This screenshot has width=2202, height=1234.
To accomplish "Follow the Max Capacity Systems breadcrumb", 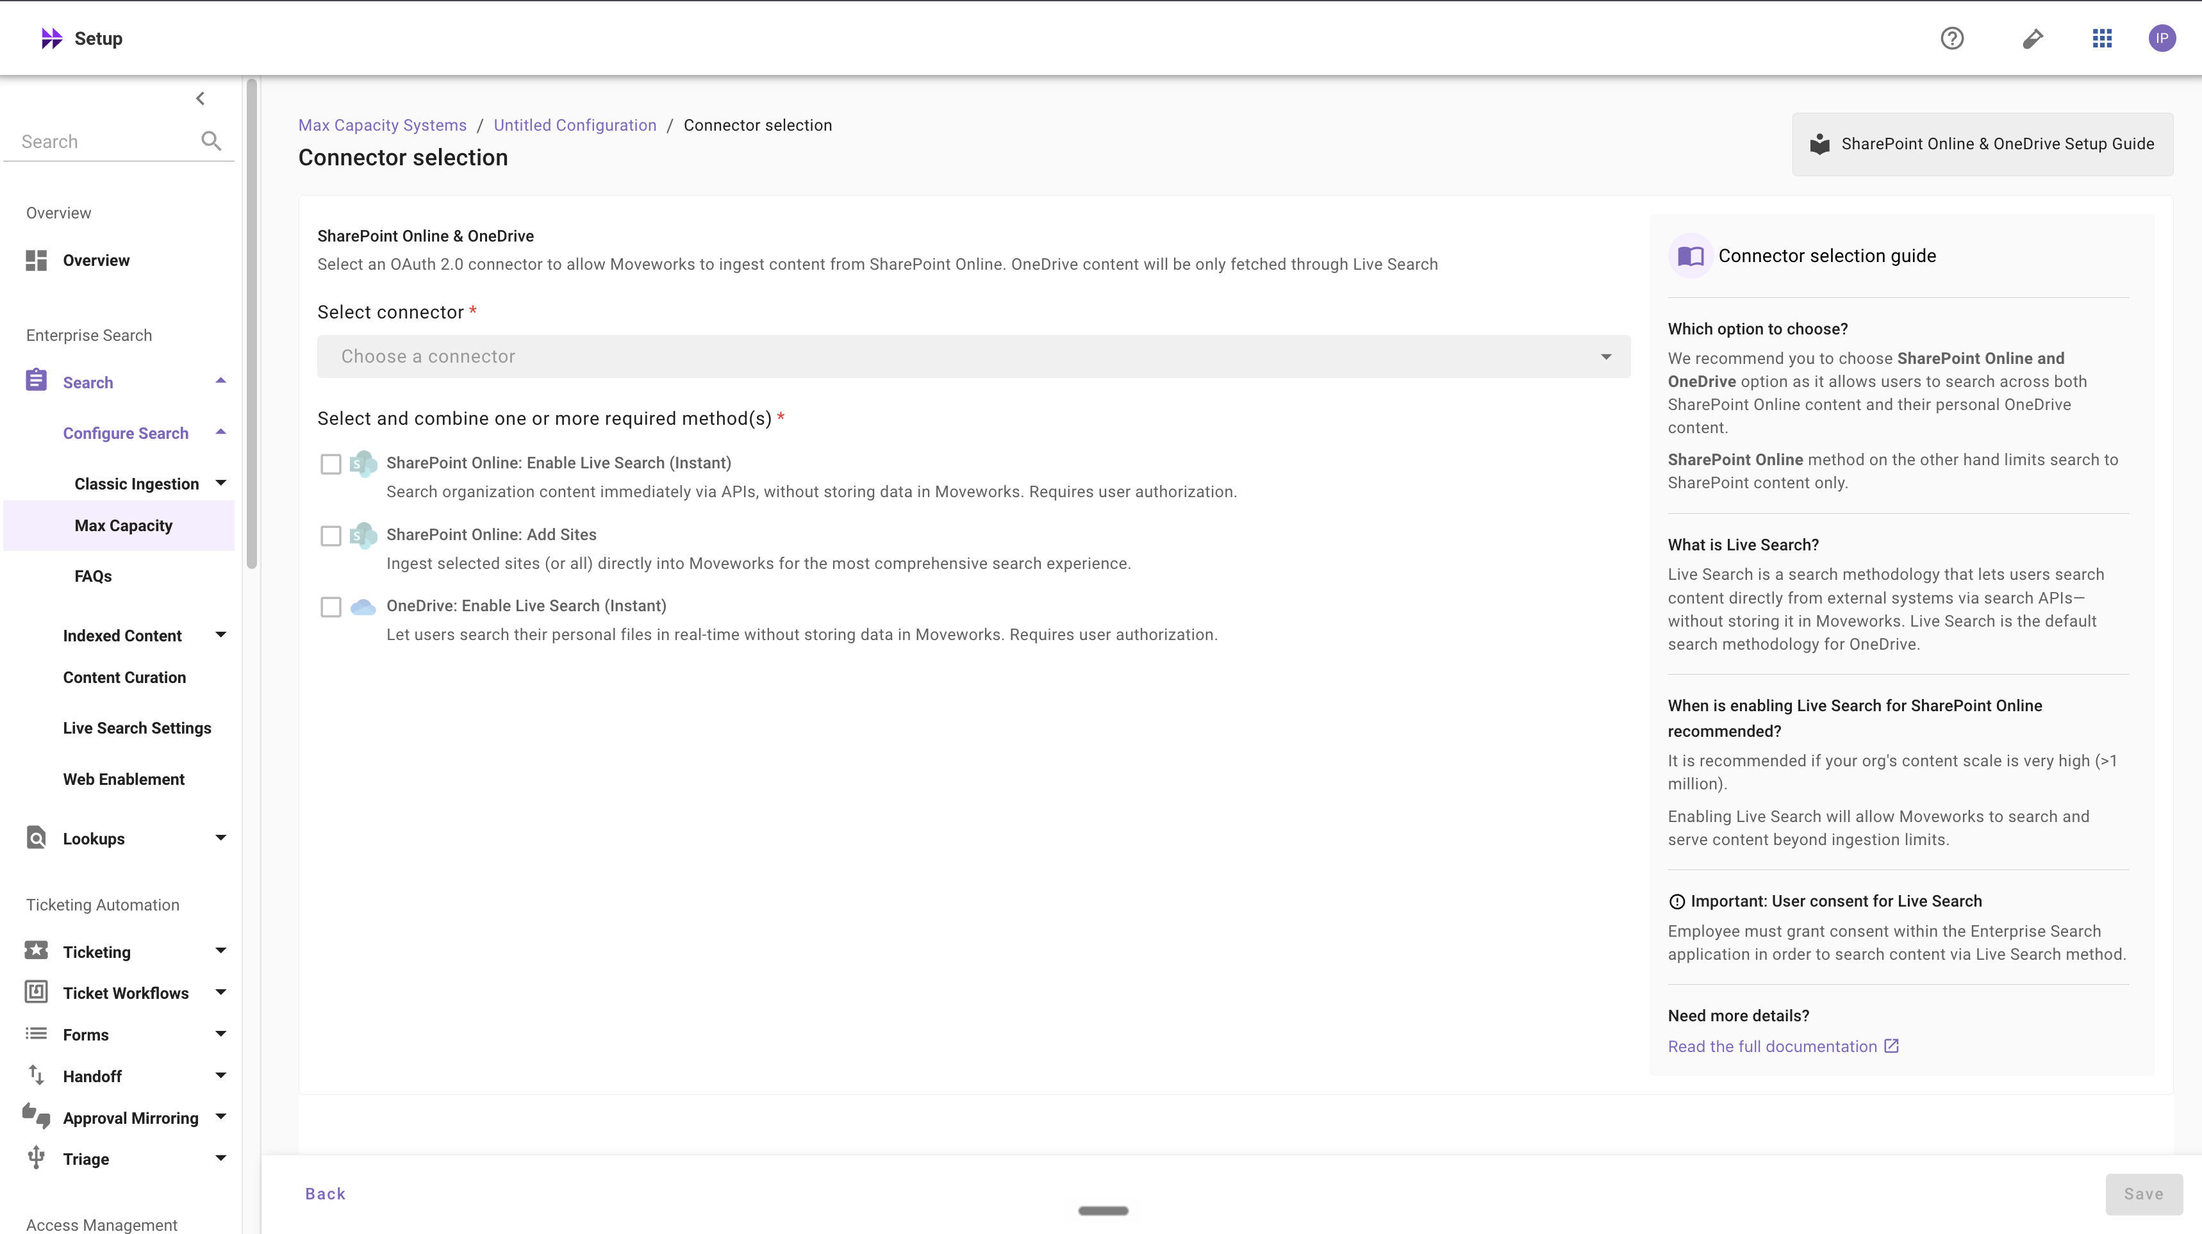I will (382, 125).
